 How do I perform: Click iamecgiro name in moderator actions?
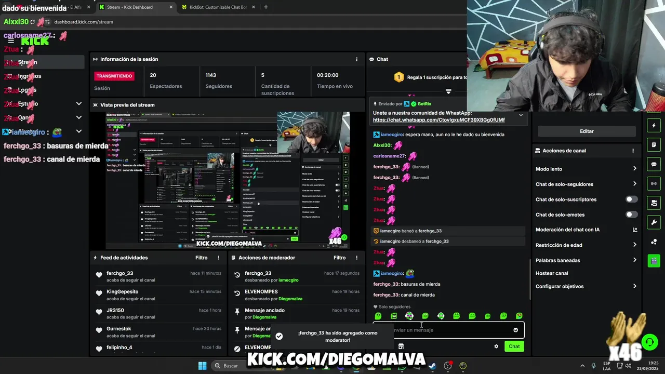[288, 280]
